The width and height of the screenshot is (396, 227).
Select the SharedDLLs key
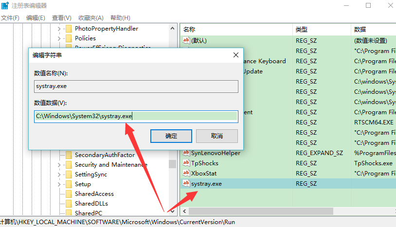pos(91,204)
